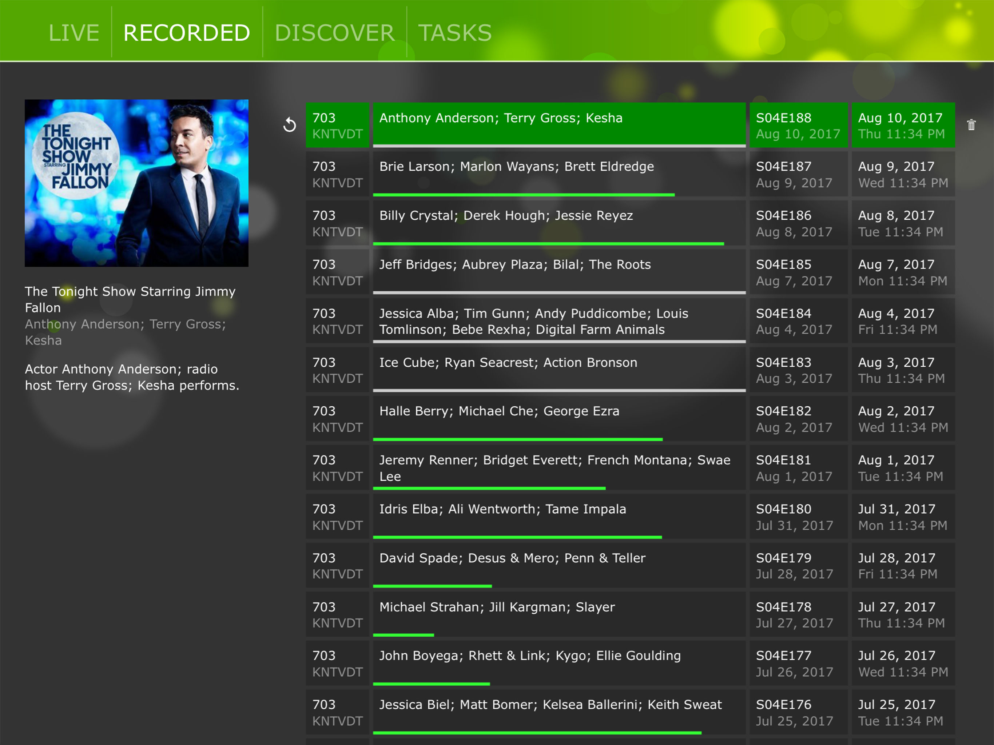Viewport: 994px width, 745px height.
Task: Choose Jessica Biel; Matt Bomer episode
Action: click(559, 712)
